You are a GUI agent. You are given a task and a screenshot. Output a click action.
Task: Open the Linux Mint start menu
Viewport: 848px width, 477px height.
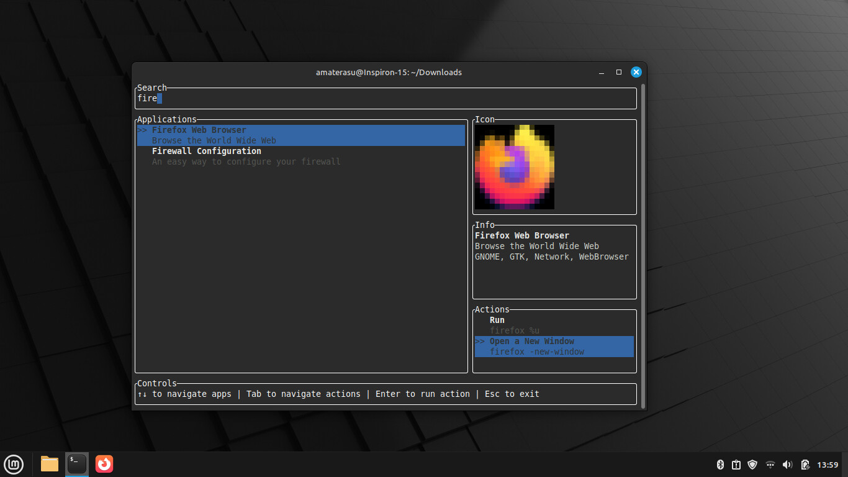[14, 464]
